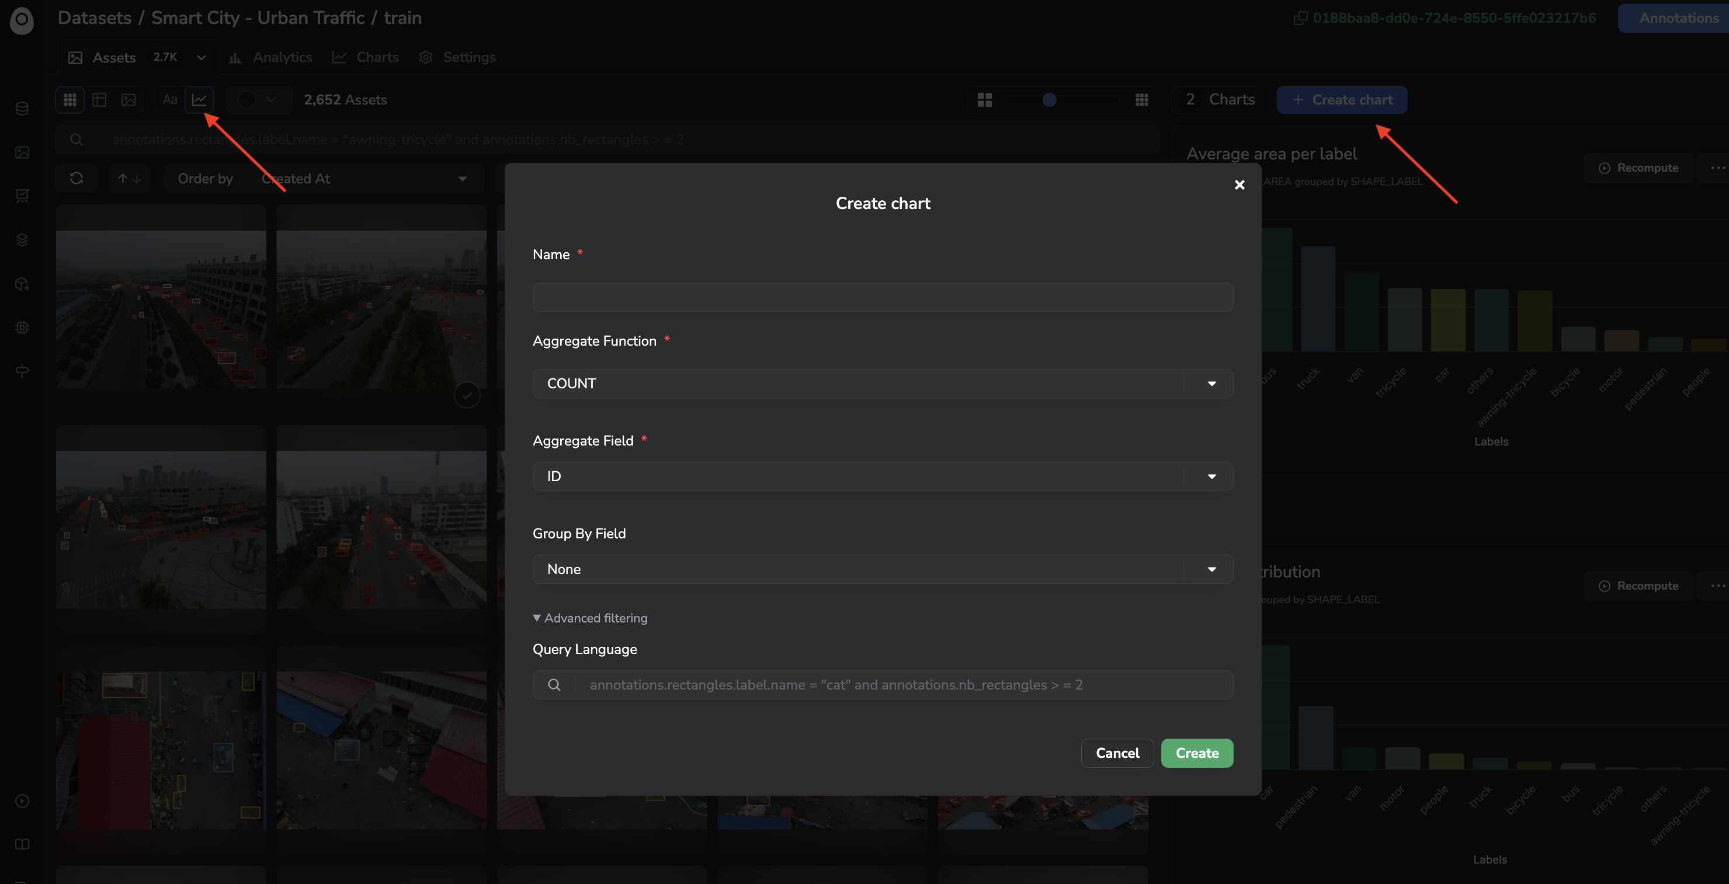Open the stacked layers sidebar icon
1729x884 pixels.
point(22,239)
